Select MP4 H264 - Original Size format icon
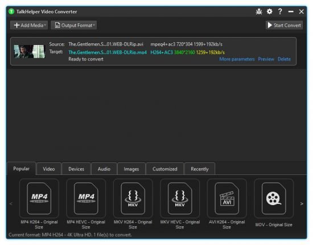The image size is (313, 245). coord(39,198)
